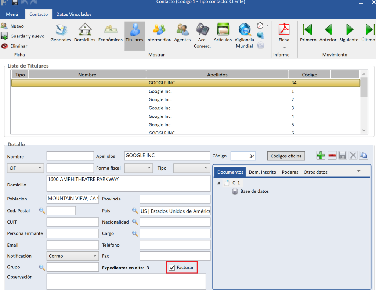Toggle the Facturar checkbox

pos(172,268)
